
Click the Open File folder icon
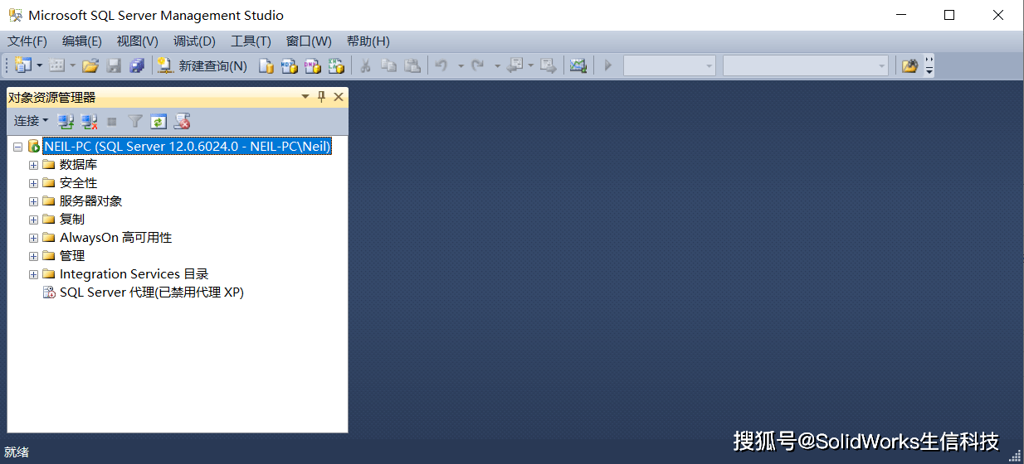pyautogui.click(x=90, y=65)
